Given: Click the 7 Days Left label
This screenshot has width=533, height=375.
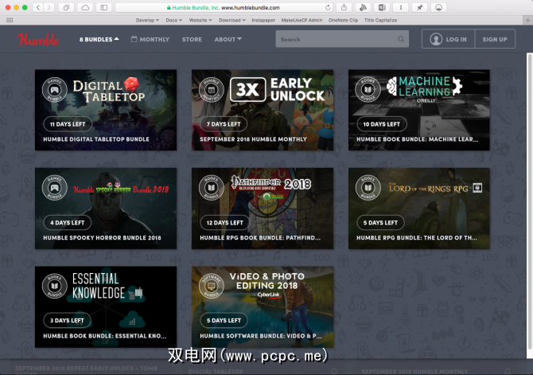Looking at the screenshot, I should coord(224,124).
